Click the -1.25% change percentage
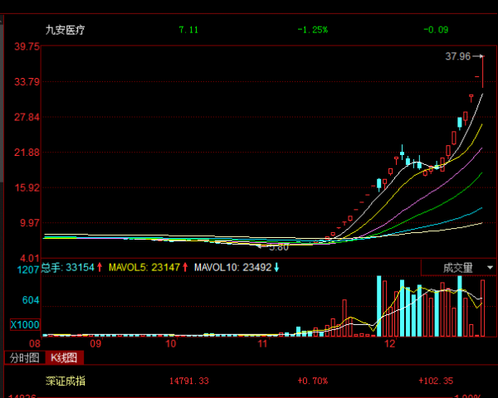This screenshot has width=498, height=398. (313, 30)
